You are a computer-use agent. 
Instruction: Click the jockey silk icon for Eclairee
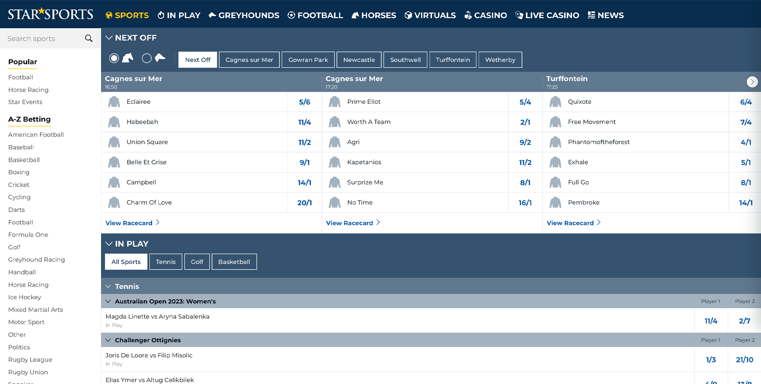point(114,102)
